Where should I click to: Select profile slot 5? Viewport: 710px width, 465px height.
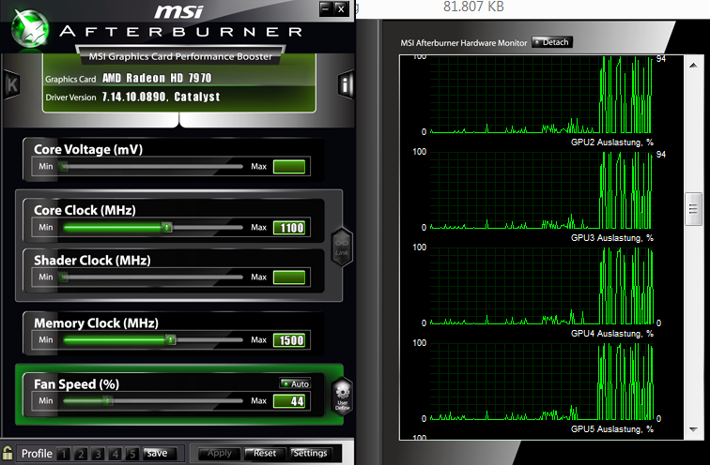(x=132, y=454)
